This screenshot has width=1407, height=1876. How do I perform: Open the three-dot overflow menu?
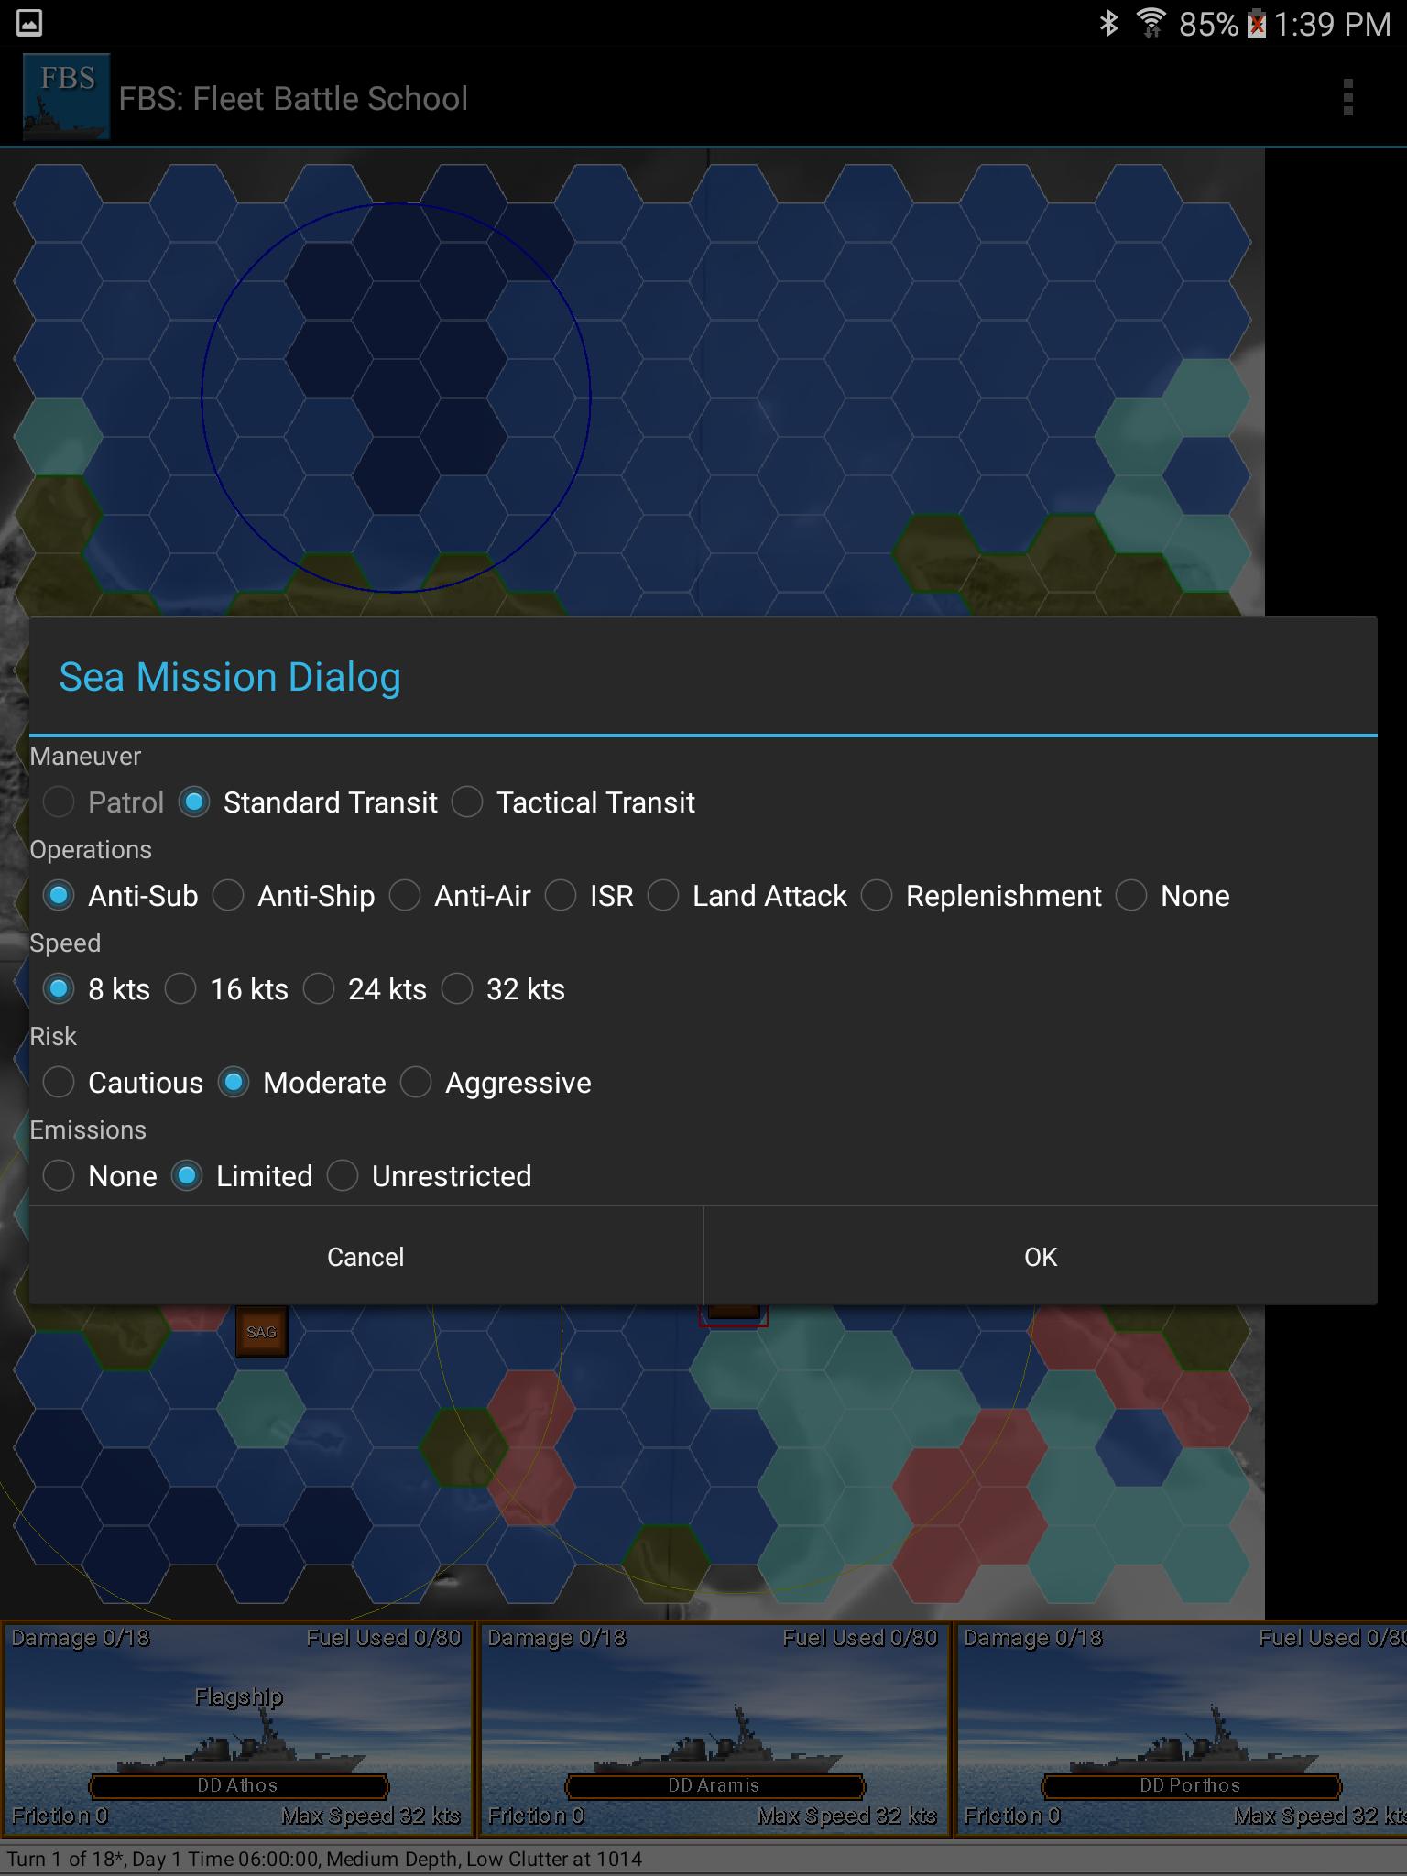click(1347, 98)
